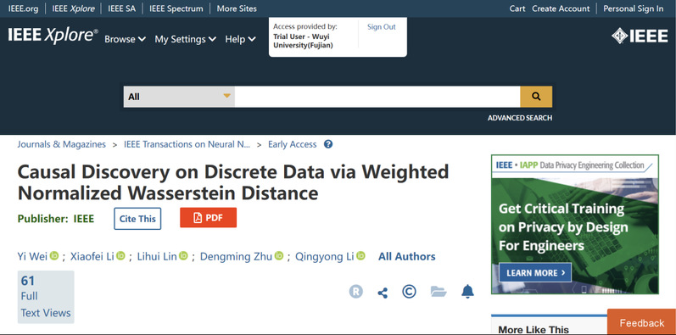The height and width of the screenshot is (335, 676).
Task: Go to IEEE SA site
Action: point(121,8)
